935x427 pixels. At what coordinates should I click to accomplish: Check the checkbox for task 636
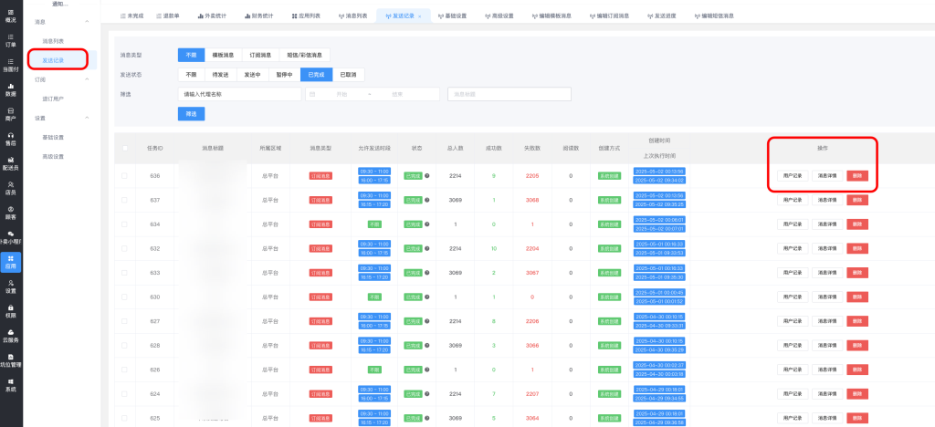tap(125, 175)
